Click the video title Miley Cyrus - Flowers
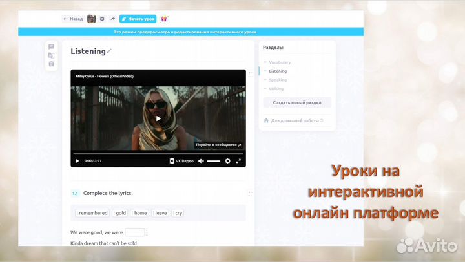This screenshot has height=262, width=465. pos(105,77)
